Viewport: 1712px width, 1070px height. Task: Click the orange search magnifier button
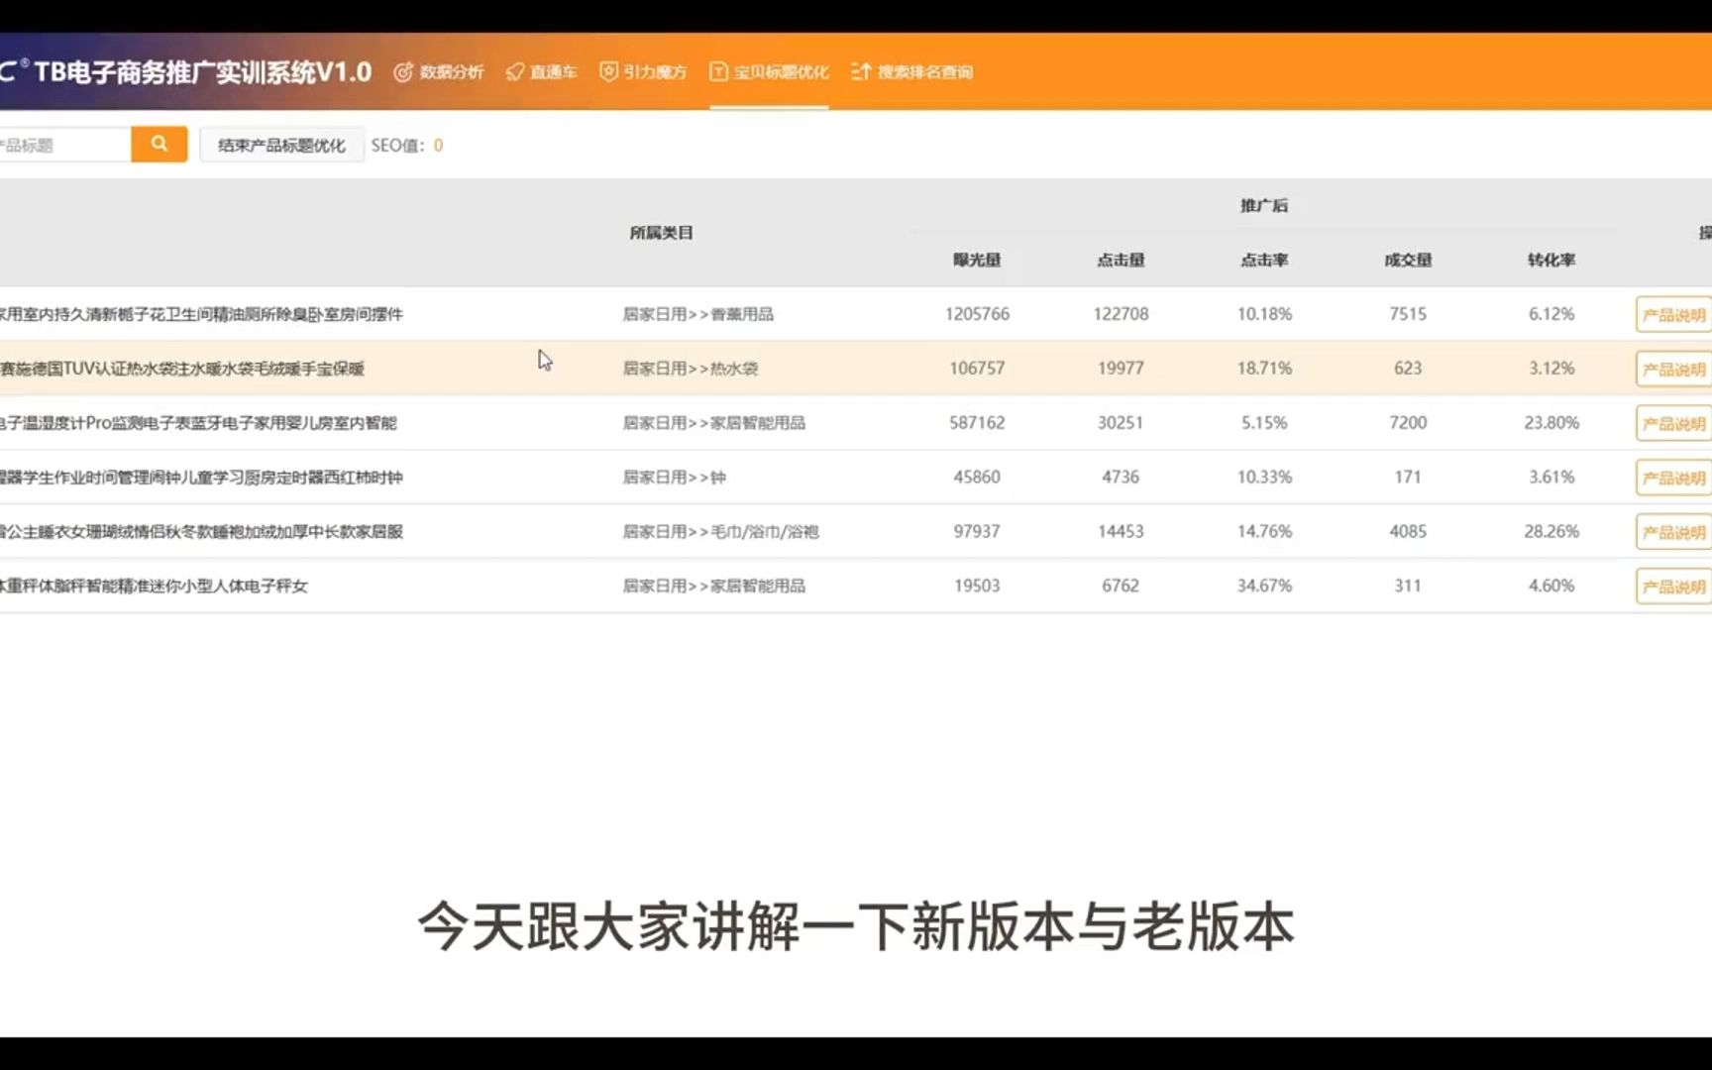tap(160, 145)
